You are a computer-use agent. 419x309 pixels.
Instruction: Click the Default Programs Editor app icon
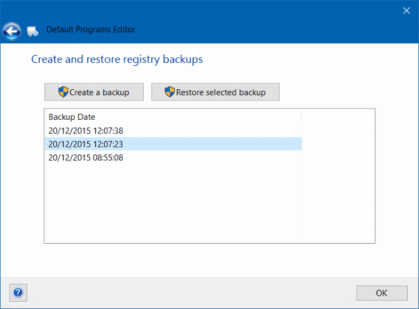32,32
